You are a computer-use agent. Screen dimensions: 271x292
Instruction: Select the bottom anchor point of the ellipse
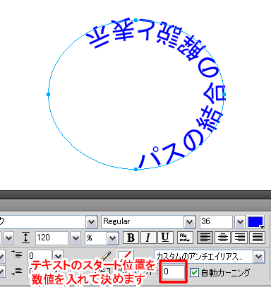pos(135,169)
